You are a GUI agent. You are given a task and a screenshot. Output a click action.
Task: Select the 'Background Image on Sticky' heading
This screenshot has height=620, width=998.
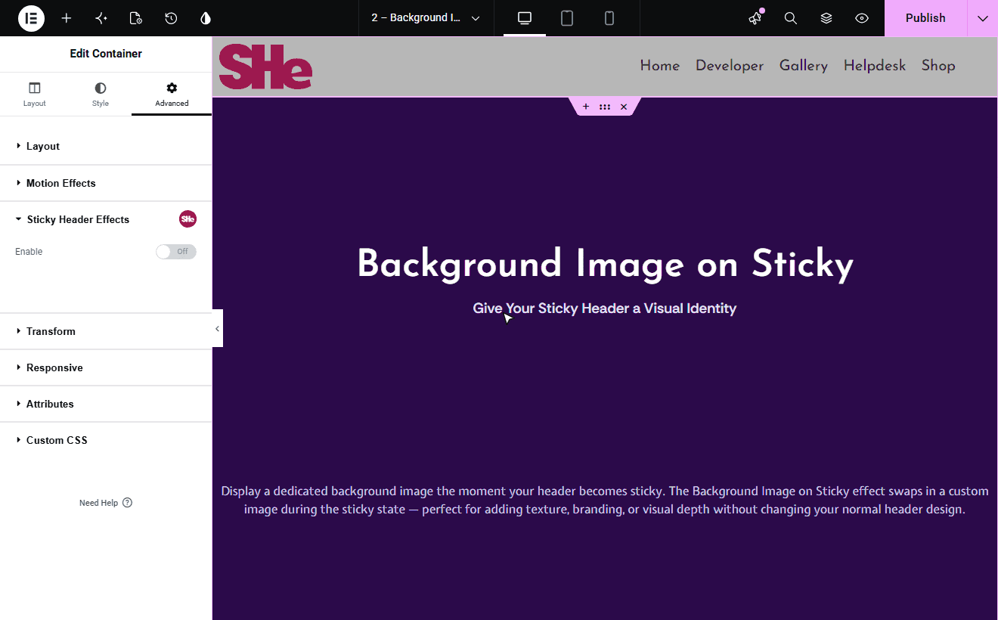pos(605,265)
